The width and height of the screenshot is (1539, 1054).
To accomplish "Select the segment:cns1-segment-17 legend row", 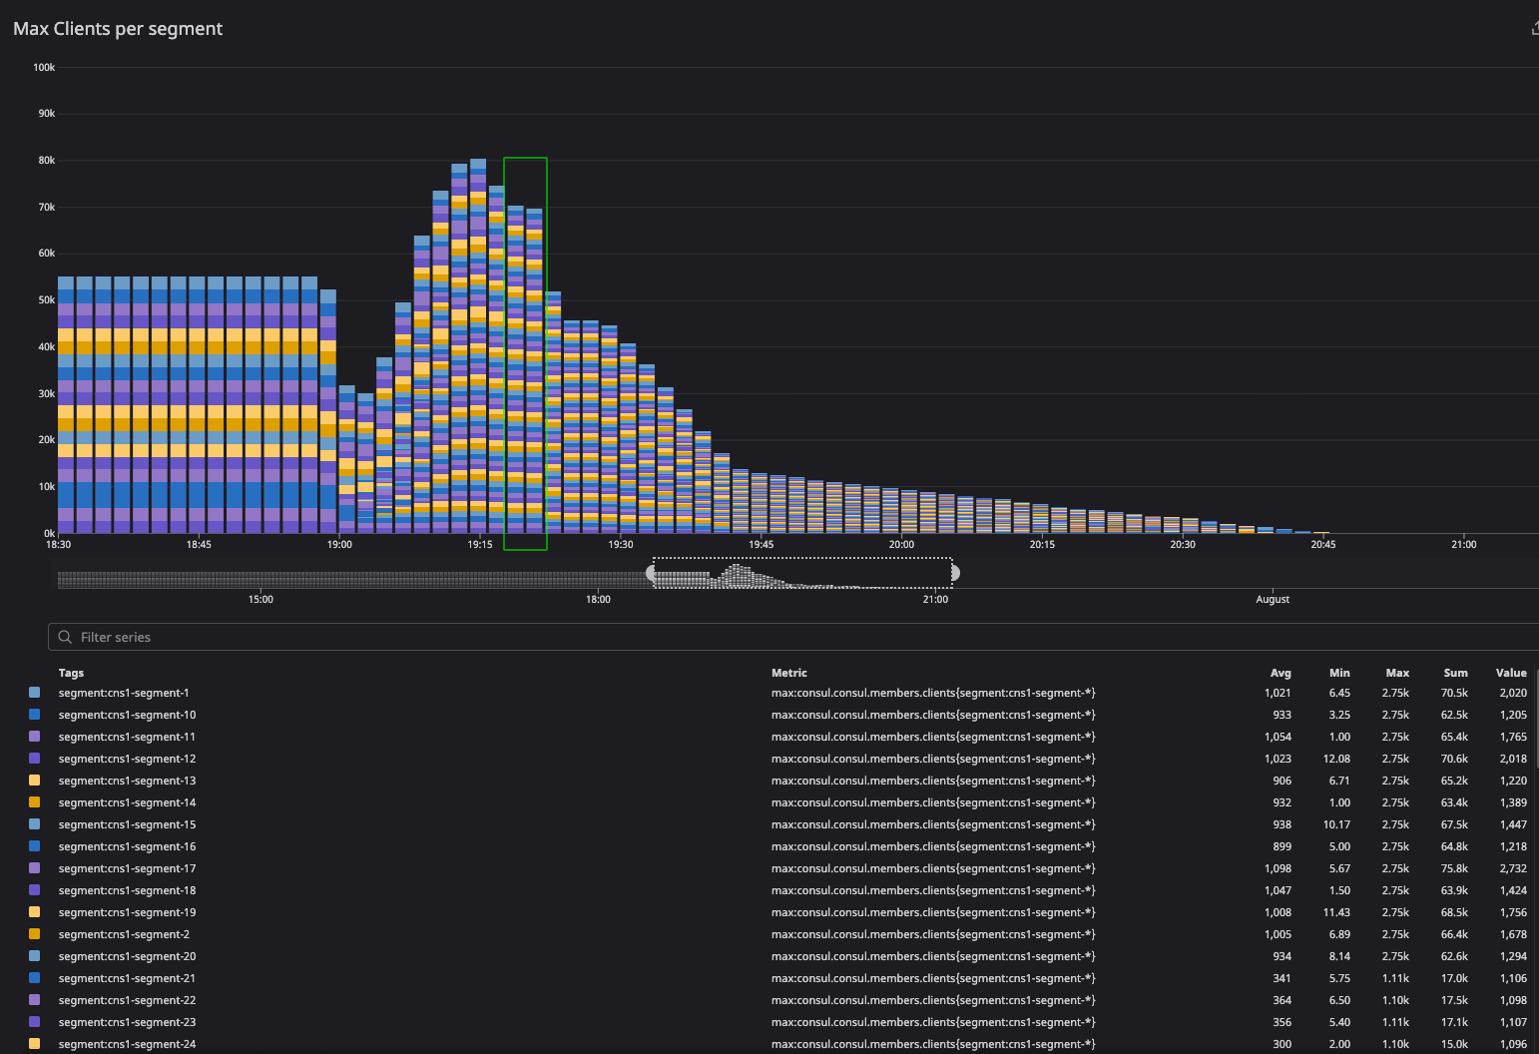I will pos(127,868).
